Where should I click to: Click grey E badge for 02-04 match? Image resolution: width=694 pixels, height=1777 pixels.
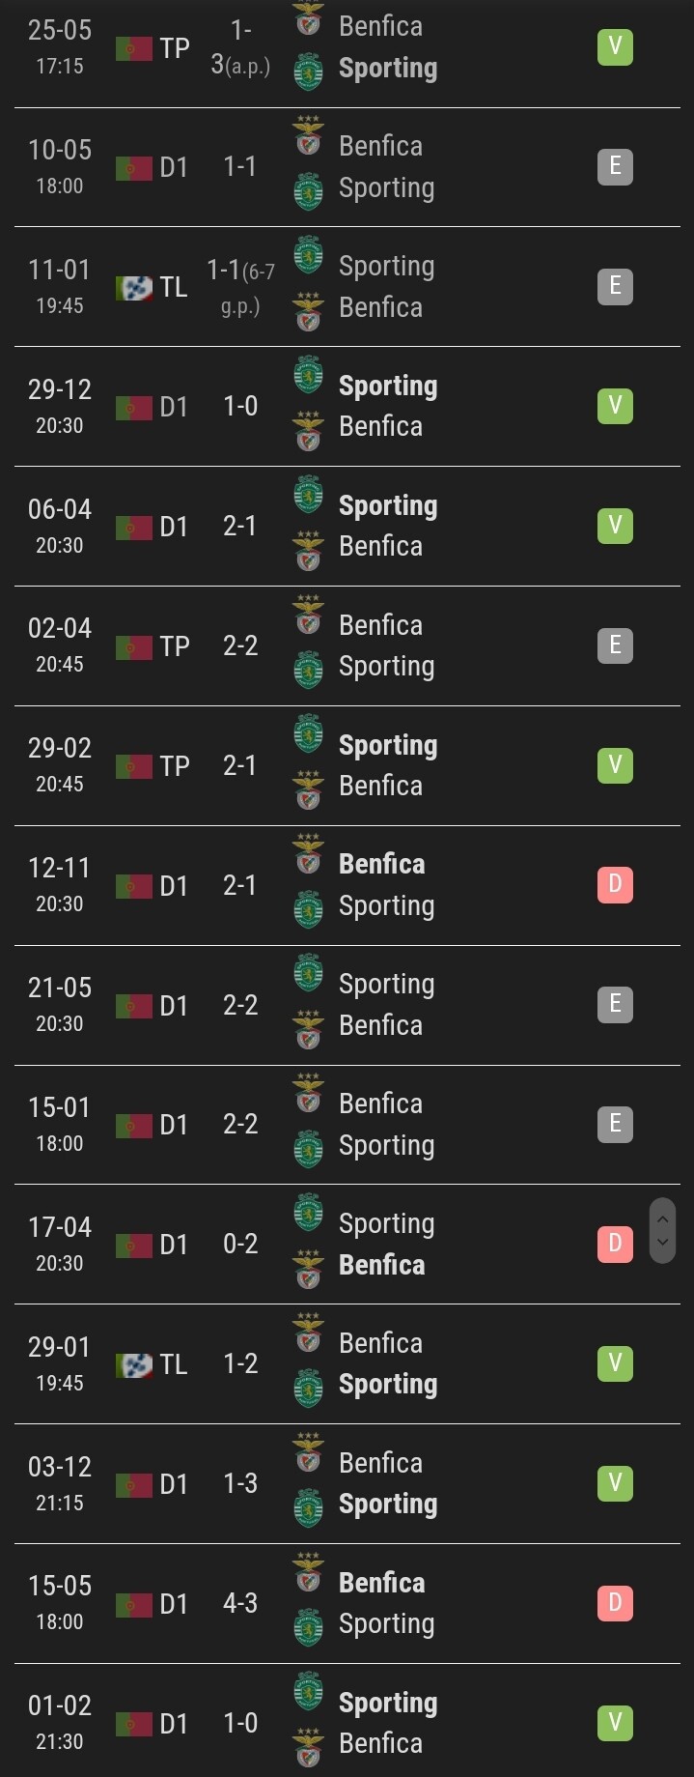(615, 645)
